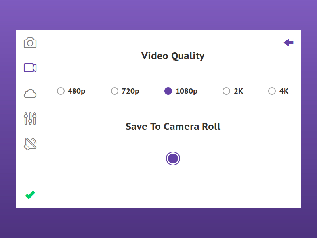Click the 720p text label
Screen dimensions: 317x238
click(130, 91)
